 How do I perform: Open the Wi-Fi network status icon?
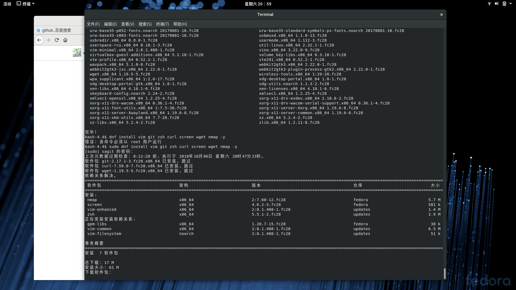tap(489, 4)
